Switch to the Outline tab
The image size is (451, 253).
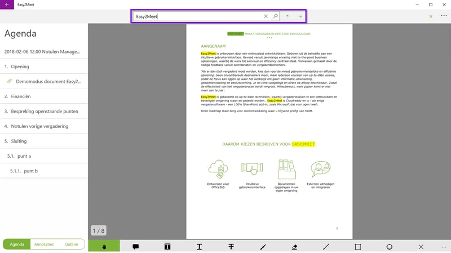pyautogui.click(x=71, y=244)
